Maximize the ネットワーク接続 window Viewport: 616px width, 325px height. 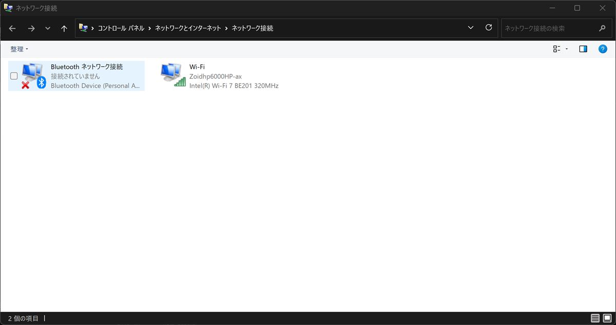click(x=577, y=8)
